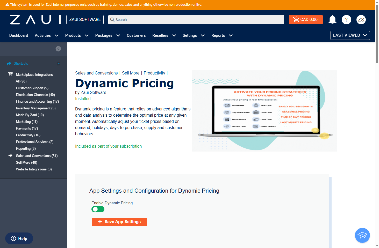
Task: Open the Last Viewed dropdown
Action: click(350, 35)
